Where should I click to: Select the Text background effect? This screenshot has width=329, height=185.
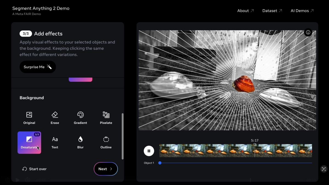55,142
